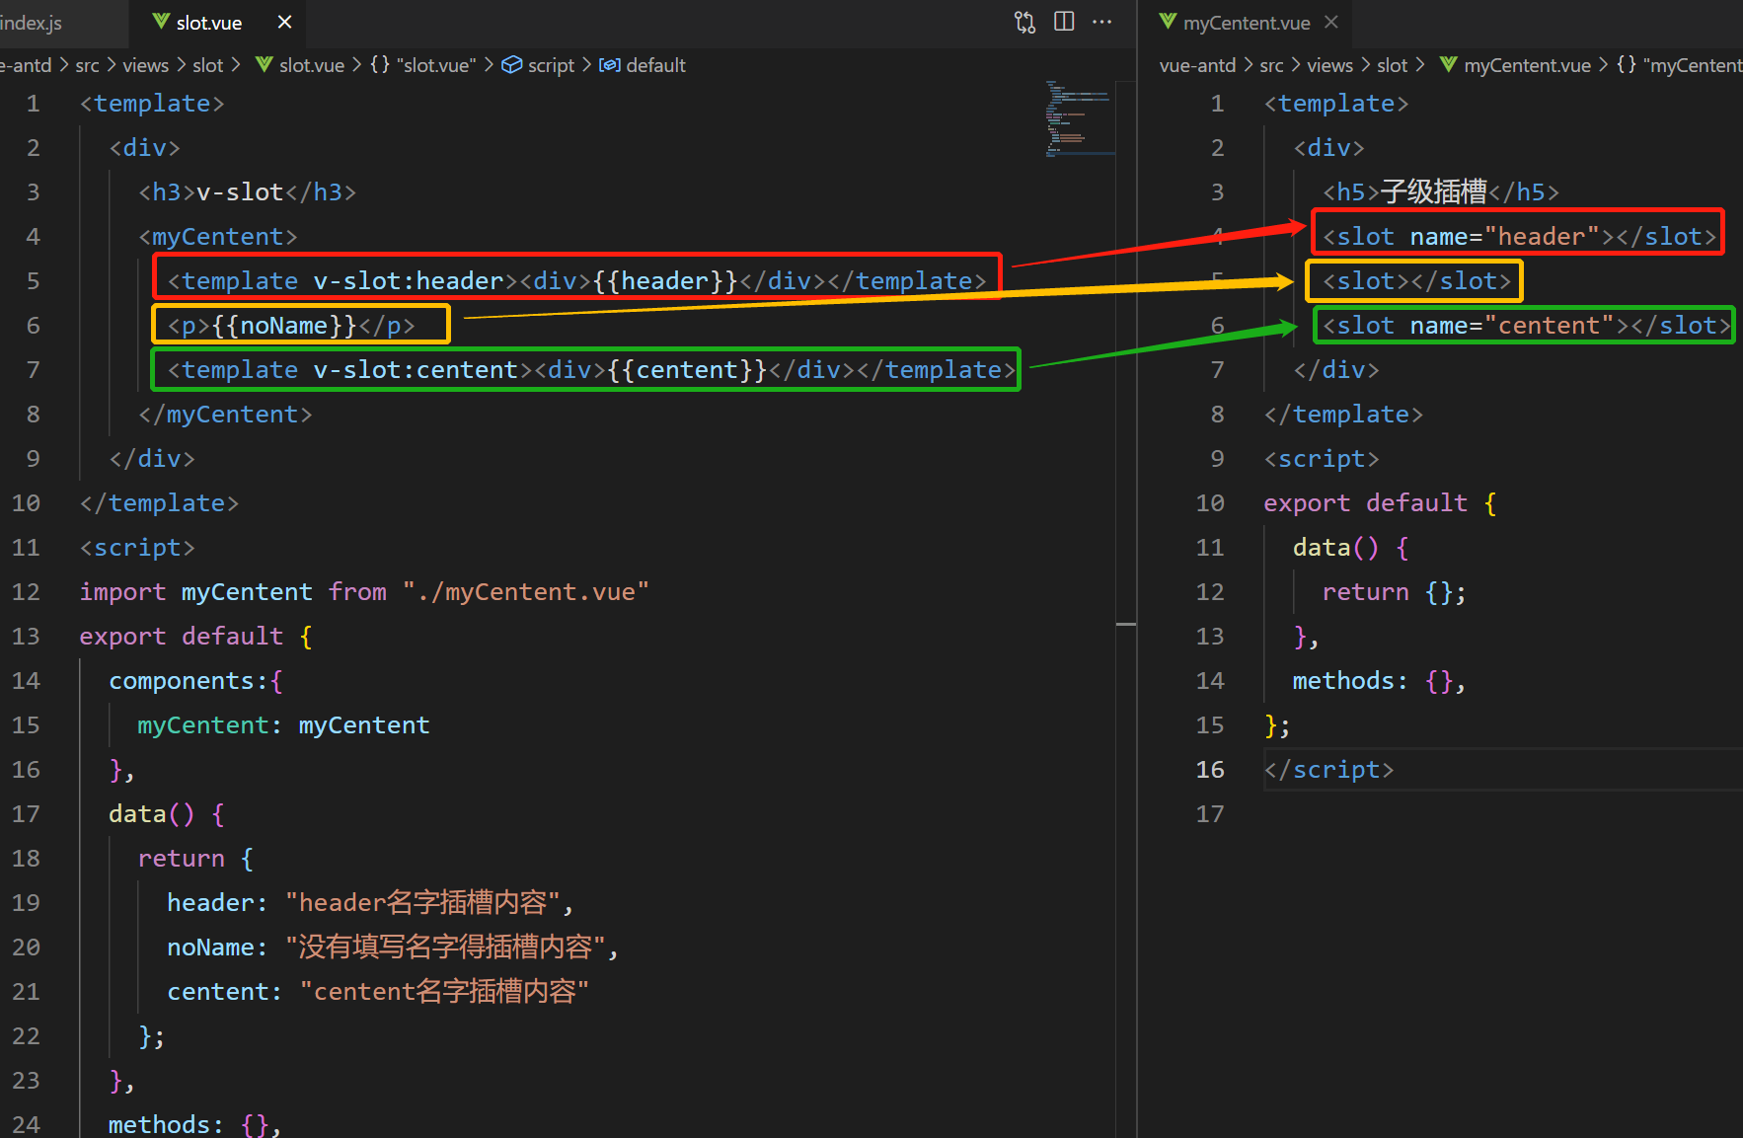Click the cube icon beside script breadcrumb
The image size is (1743, 1138).
(511, 65)
